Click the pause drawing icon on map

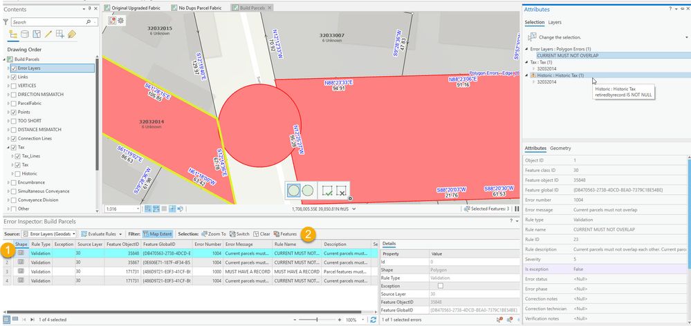(x=517, y=209)
